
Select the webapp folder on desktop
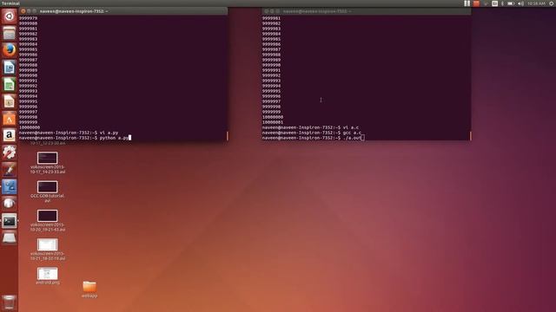89,289
